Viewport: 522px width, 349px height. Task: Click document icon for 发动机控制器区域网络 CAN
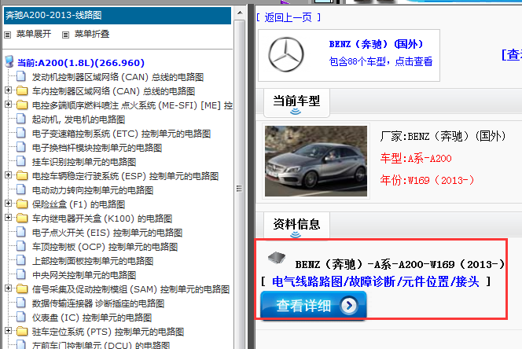coord(21,76)
